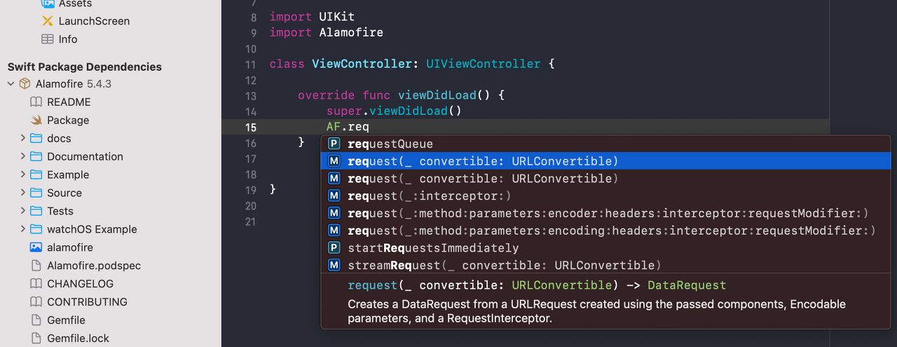This screenshot has height=347, width=897.
Task: Select Gemfile.lock in navigator
Action: point(78,339)
